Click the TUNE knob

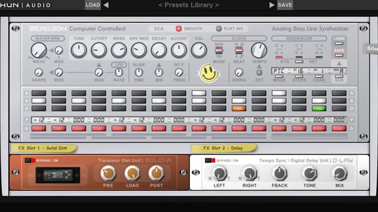(x=79, y=50)
